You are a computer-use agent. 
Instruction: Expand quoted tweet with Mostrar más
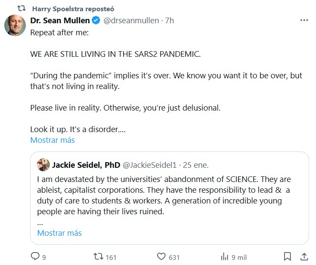click(59, 233)
